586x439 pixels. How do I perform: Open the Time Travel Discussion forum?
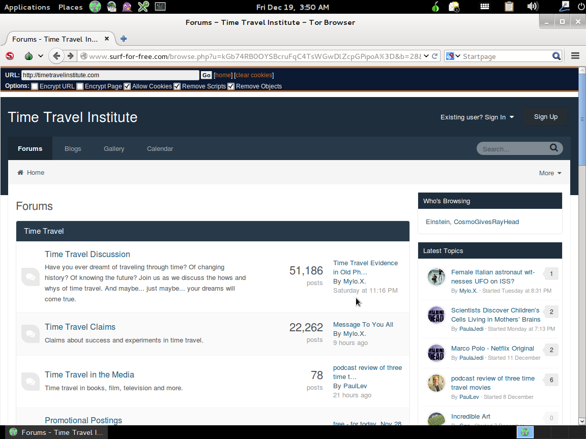[87, 254]
